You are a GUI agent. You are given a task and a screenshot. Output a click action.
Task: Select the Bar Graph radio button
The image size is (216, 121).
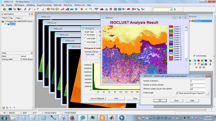tap(85, 35)
